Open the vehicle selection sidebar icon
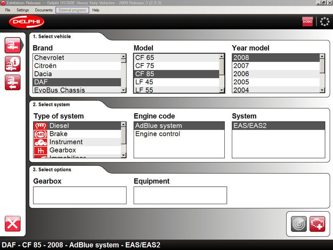Image resolution: width=333 pixels, height=250 pixels. pos(13,45)
